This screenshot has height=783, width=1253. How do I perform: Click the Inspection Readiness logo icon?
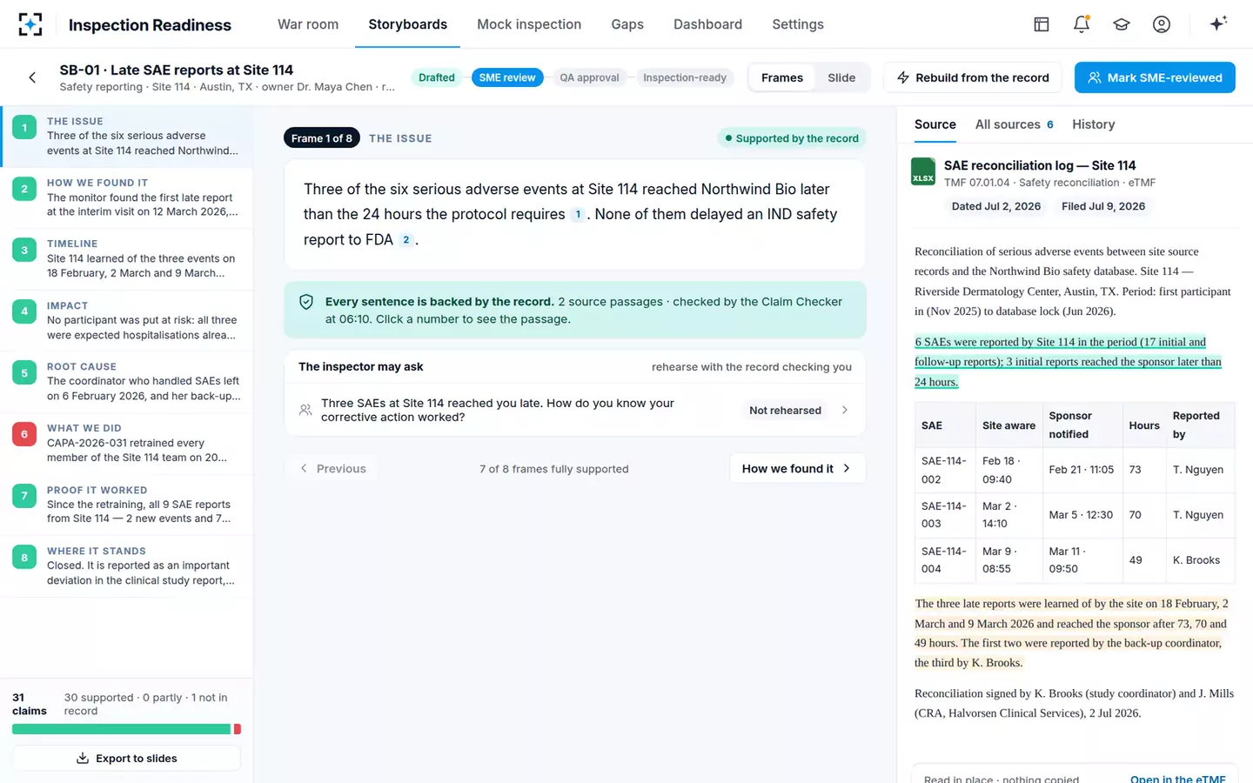pos(30,24)
